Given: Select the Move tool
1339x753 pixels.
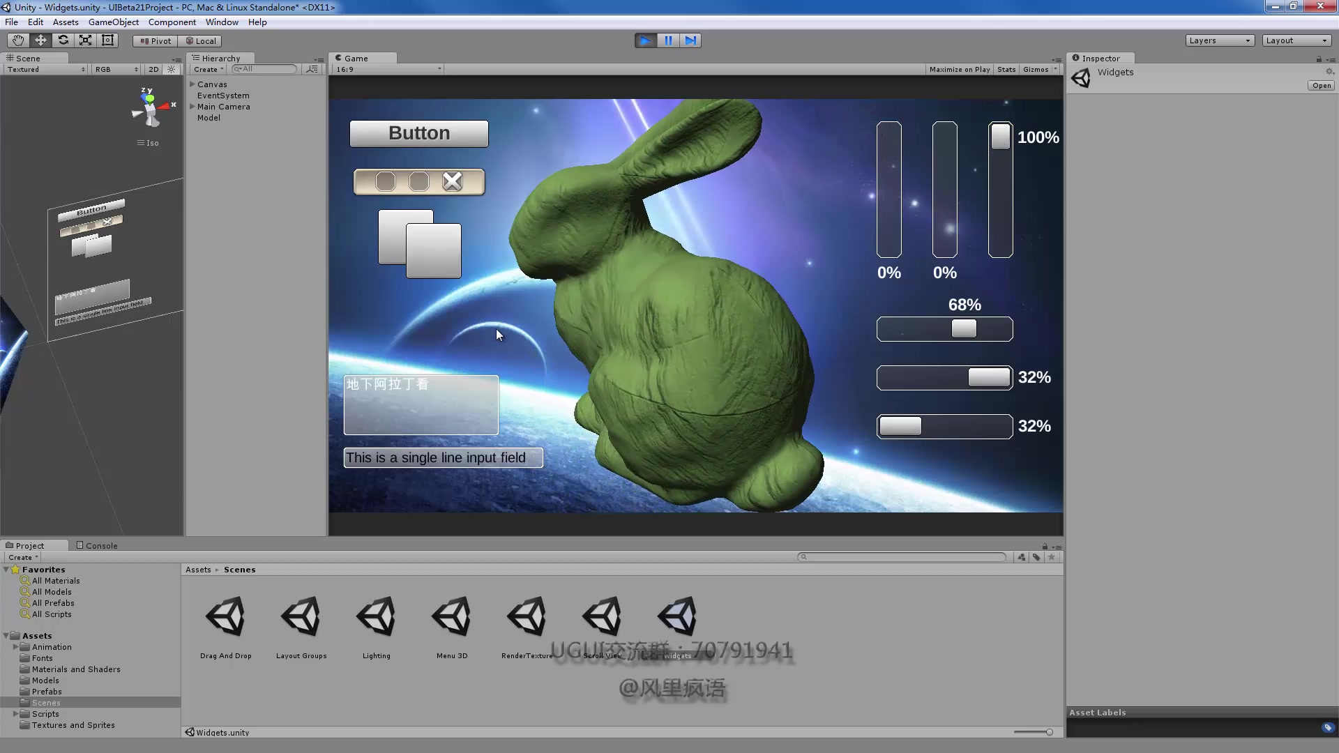Looking at the screenshot, I should pos(40,40).
